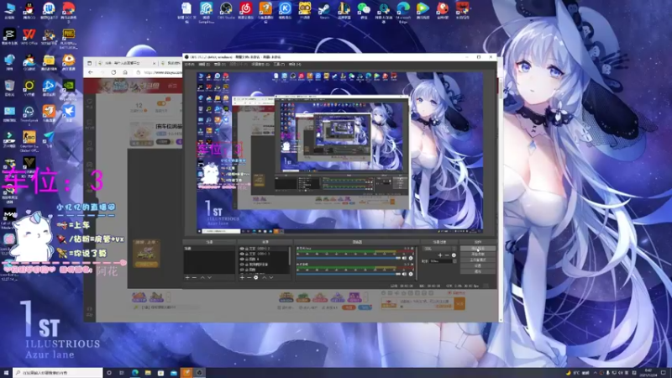This screenshot has width=672, height=378.
Task: Open File Explorer from the taskbar
Action: coord(148,373)
